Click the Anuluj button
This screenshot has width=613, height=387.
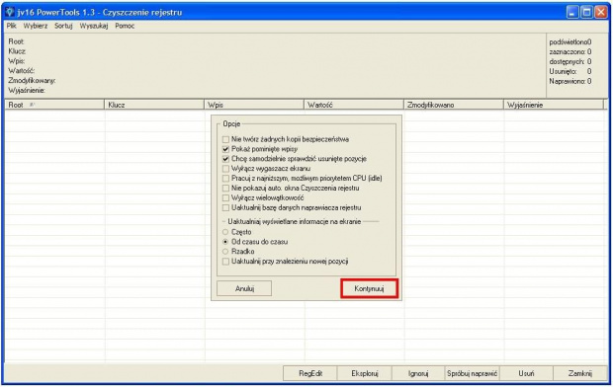[x=244, y=288]
